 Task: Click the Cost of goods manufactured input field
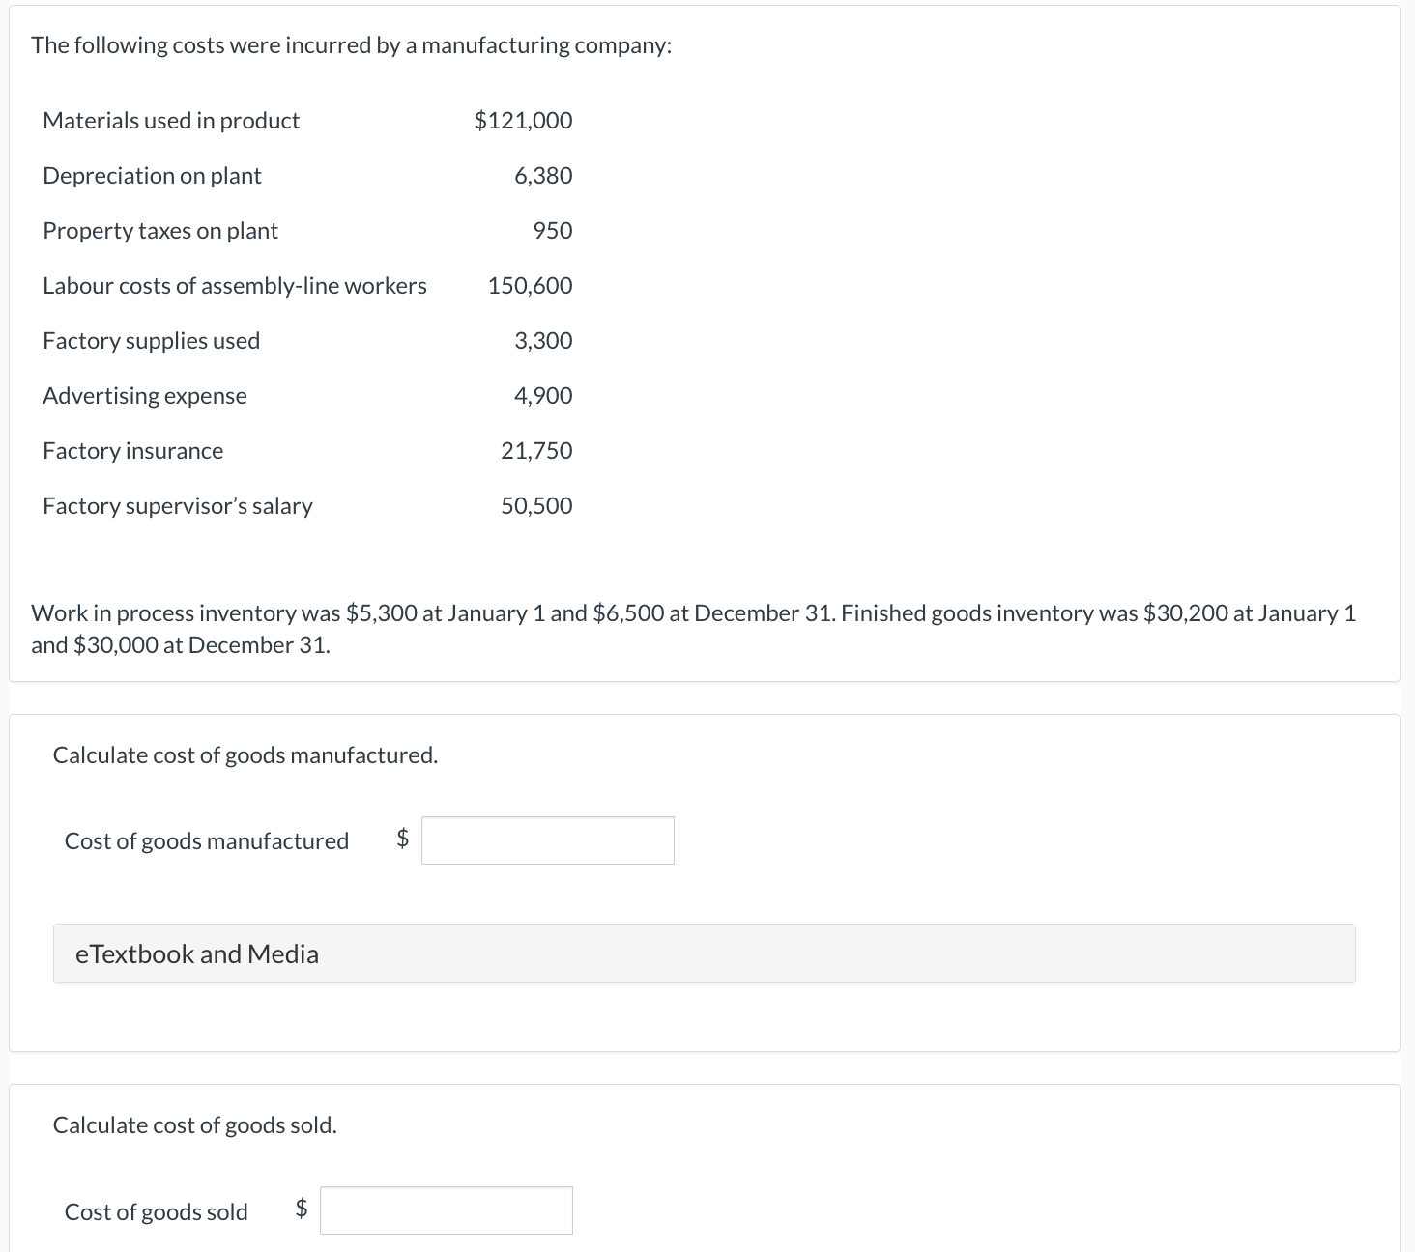(547, 839)
